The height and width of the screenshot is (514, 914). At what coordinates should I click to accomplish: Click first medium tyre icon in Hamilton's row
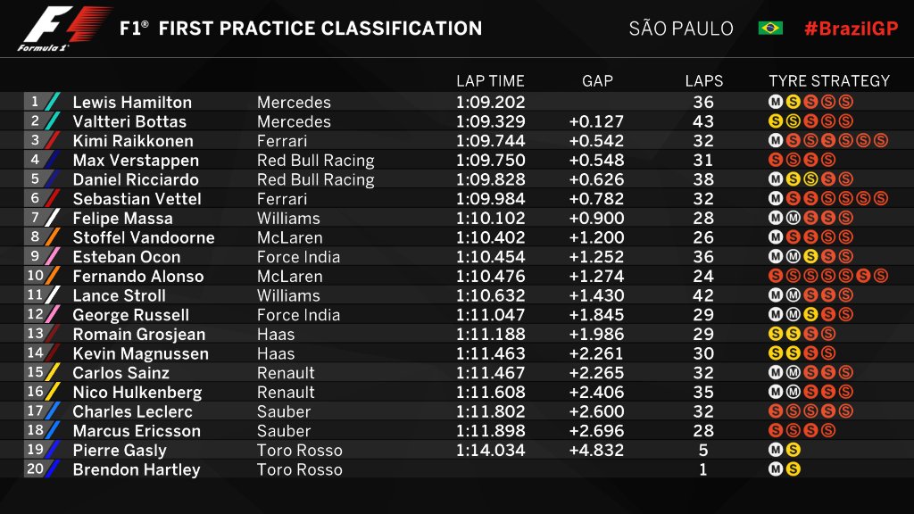(x=776, y=102)
